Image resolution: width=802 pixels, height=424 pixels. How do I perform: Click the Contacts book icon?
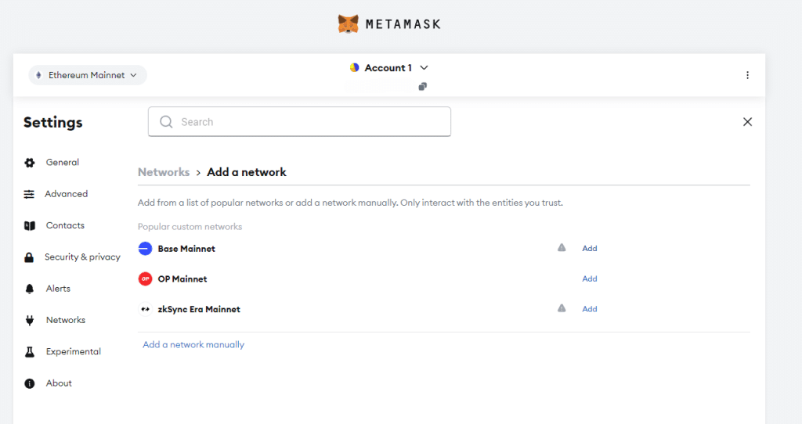pyautogui.click(x=30, y=226)
